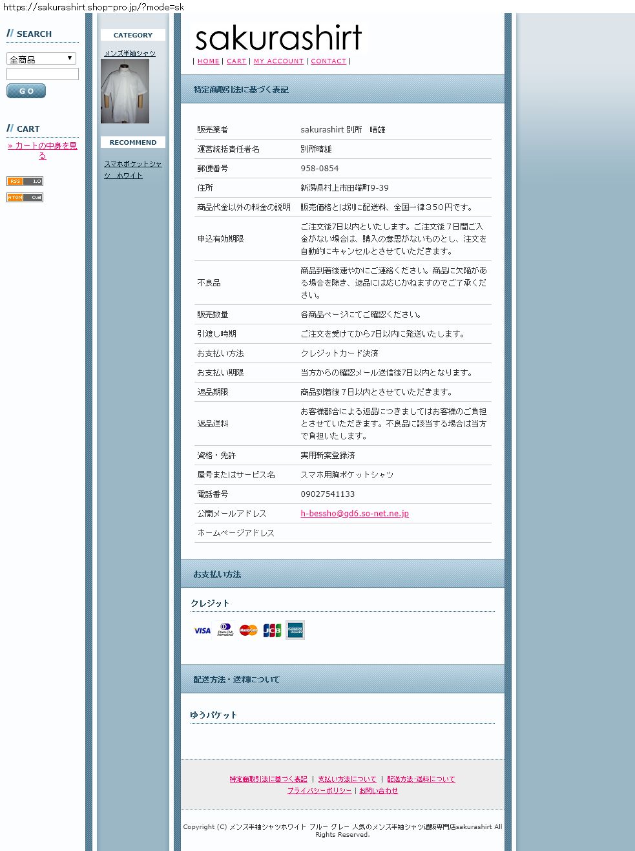
Task: Open the HOME menu link
Action: [208, 61]
